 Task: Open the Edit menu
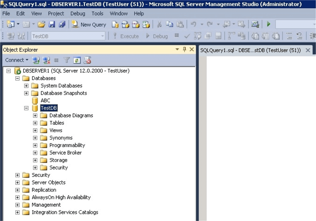21,13
